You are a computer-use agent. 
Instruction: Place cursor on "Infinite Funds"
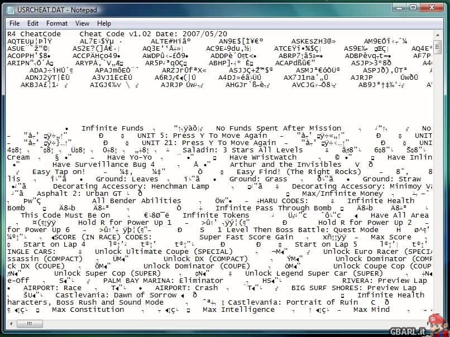coord(112,128)
